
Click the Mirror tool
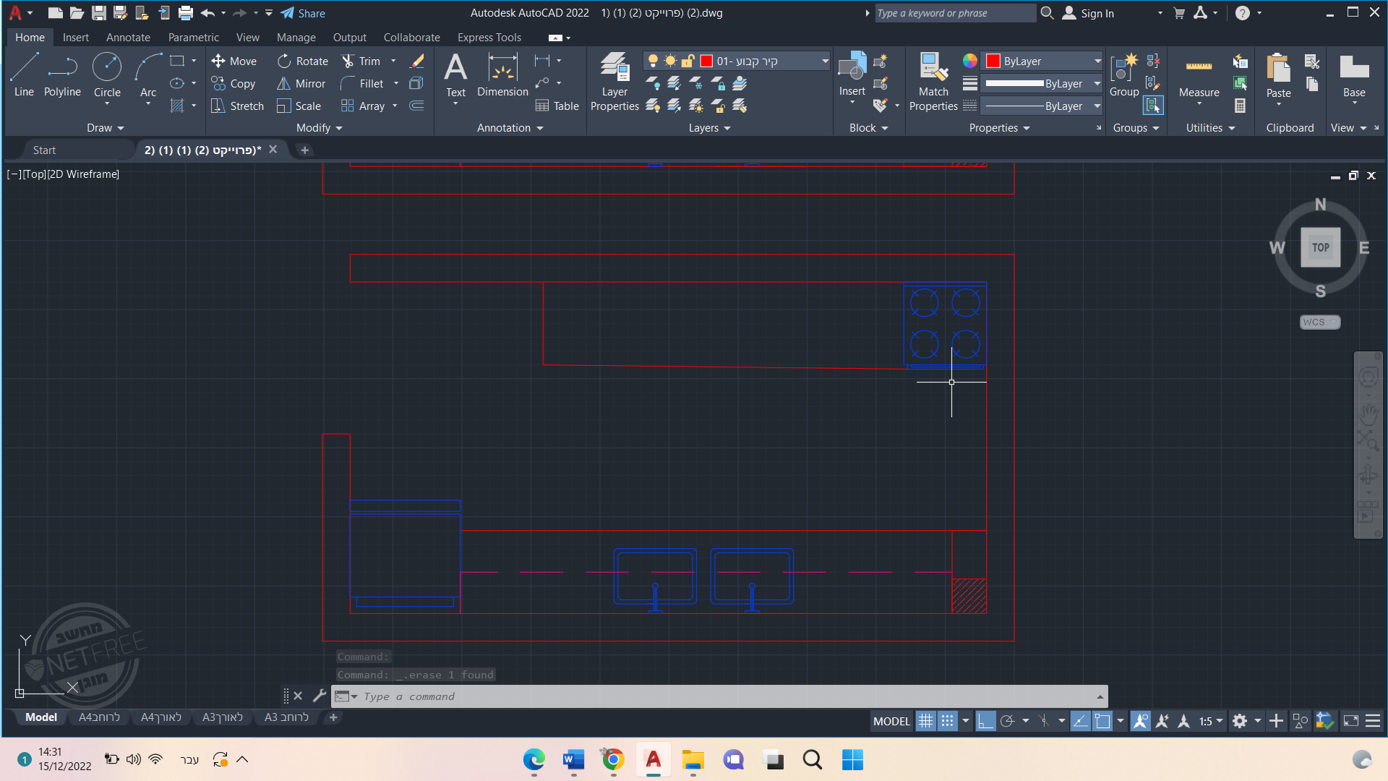[x=301, y=84]
